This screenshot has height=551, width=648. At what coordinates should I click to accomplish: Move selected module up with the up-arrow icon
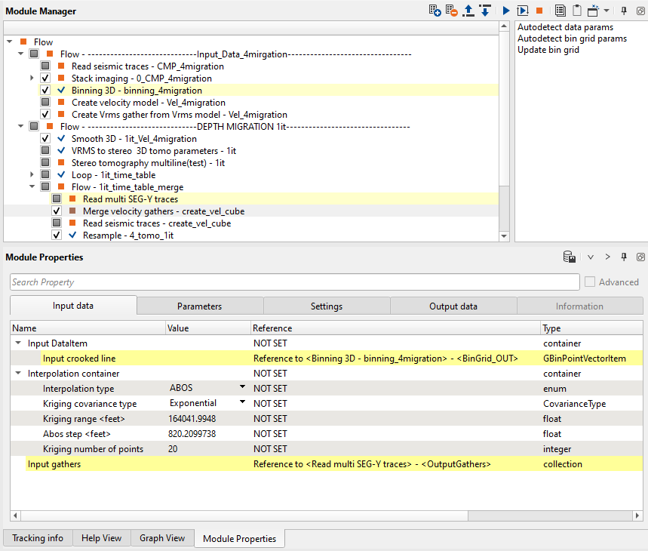tap(468, 11)
